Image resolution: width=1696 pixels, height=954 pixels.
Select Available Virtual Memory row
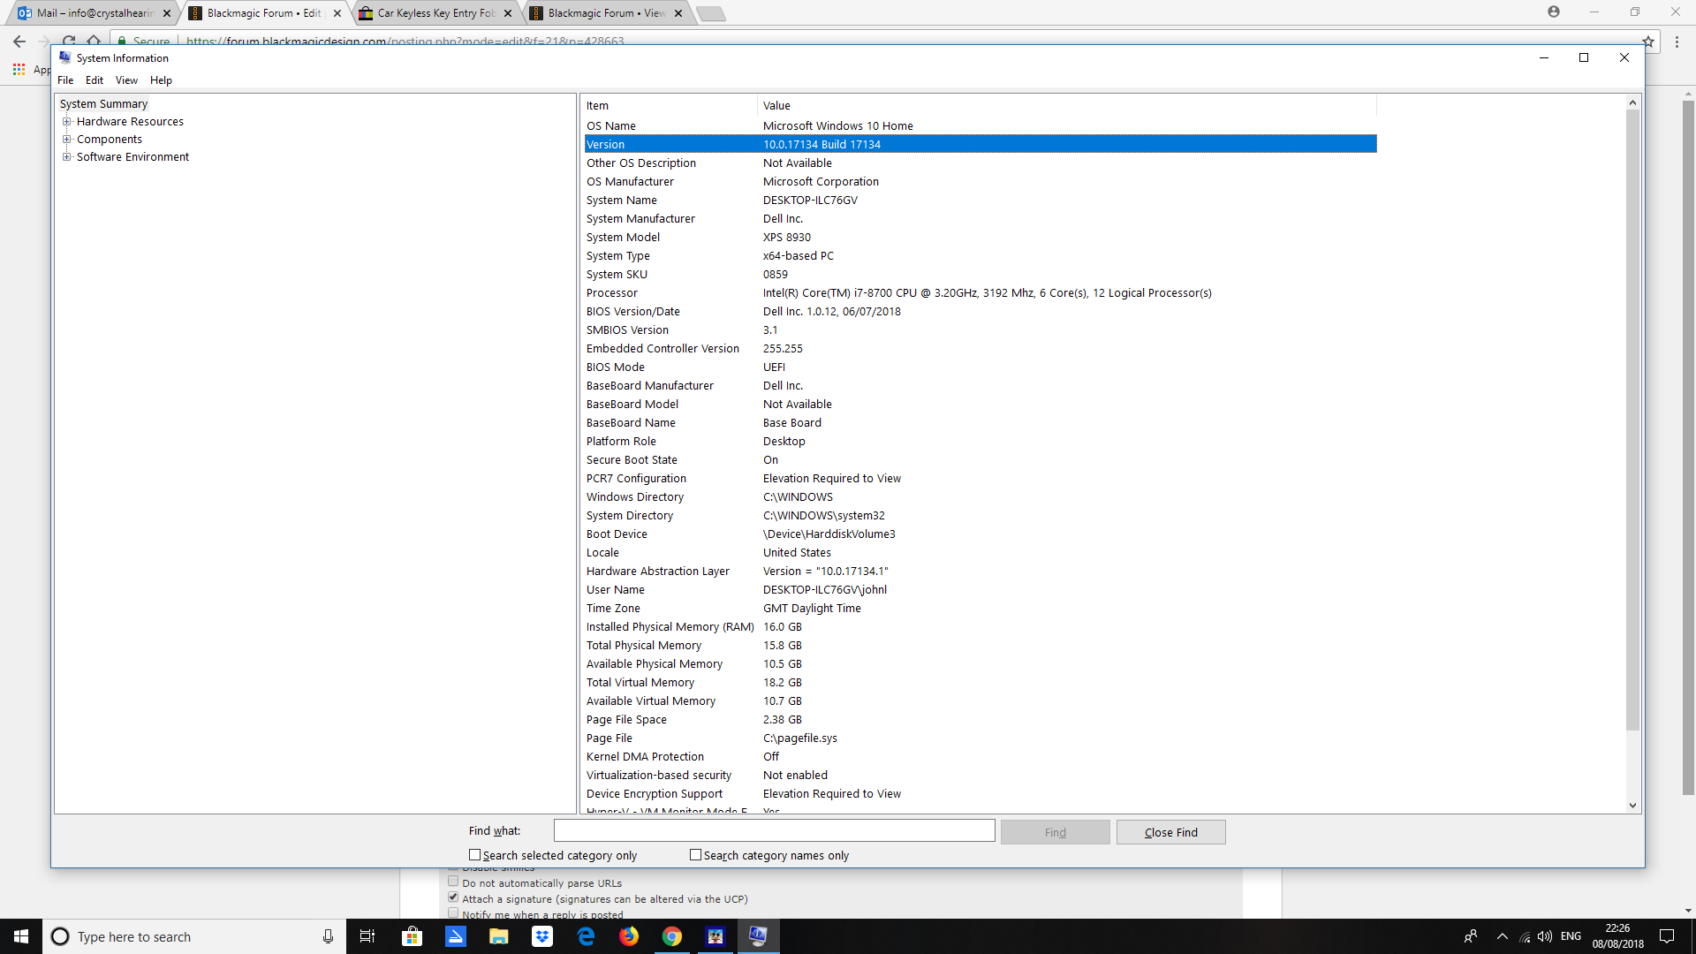coord(980,701)
